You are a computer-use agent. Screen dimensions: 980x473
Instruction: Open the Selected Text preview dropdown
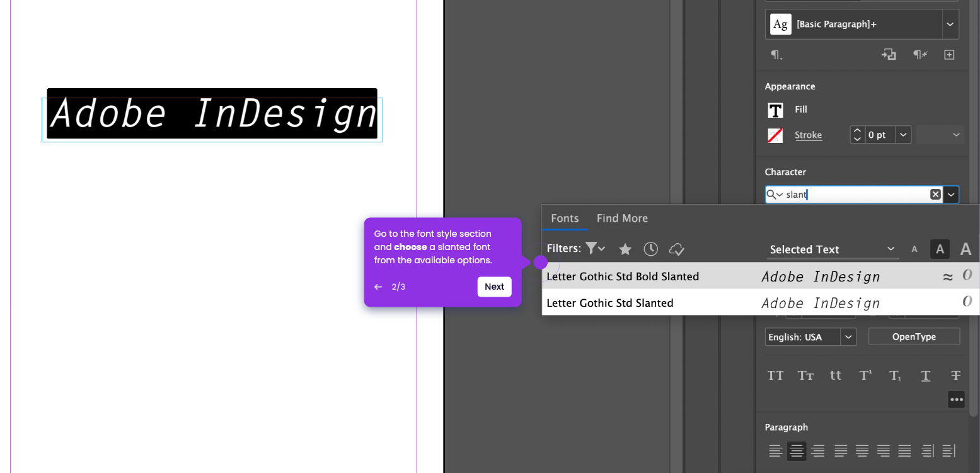pos(833,249)
